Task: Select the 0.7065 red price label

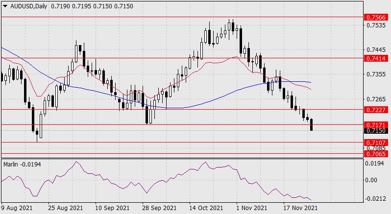Action: 376,154
